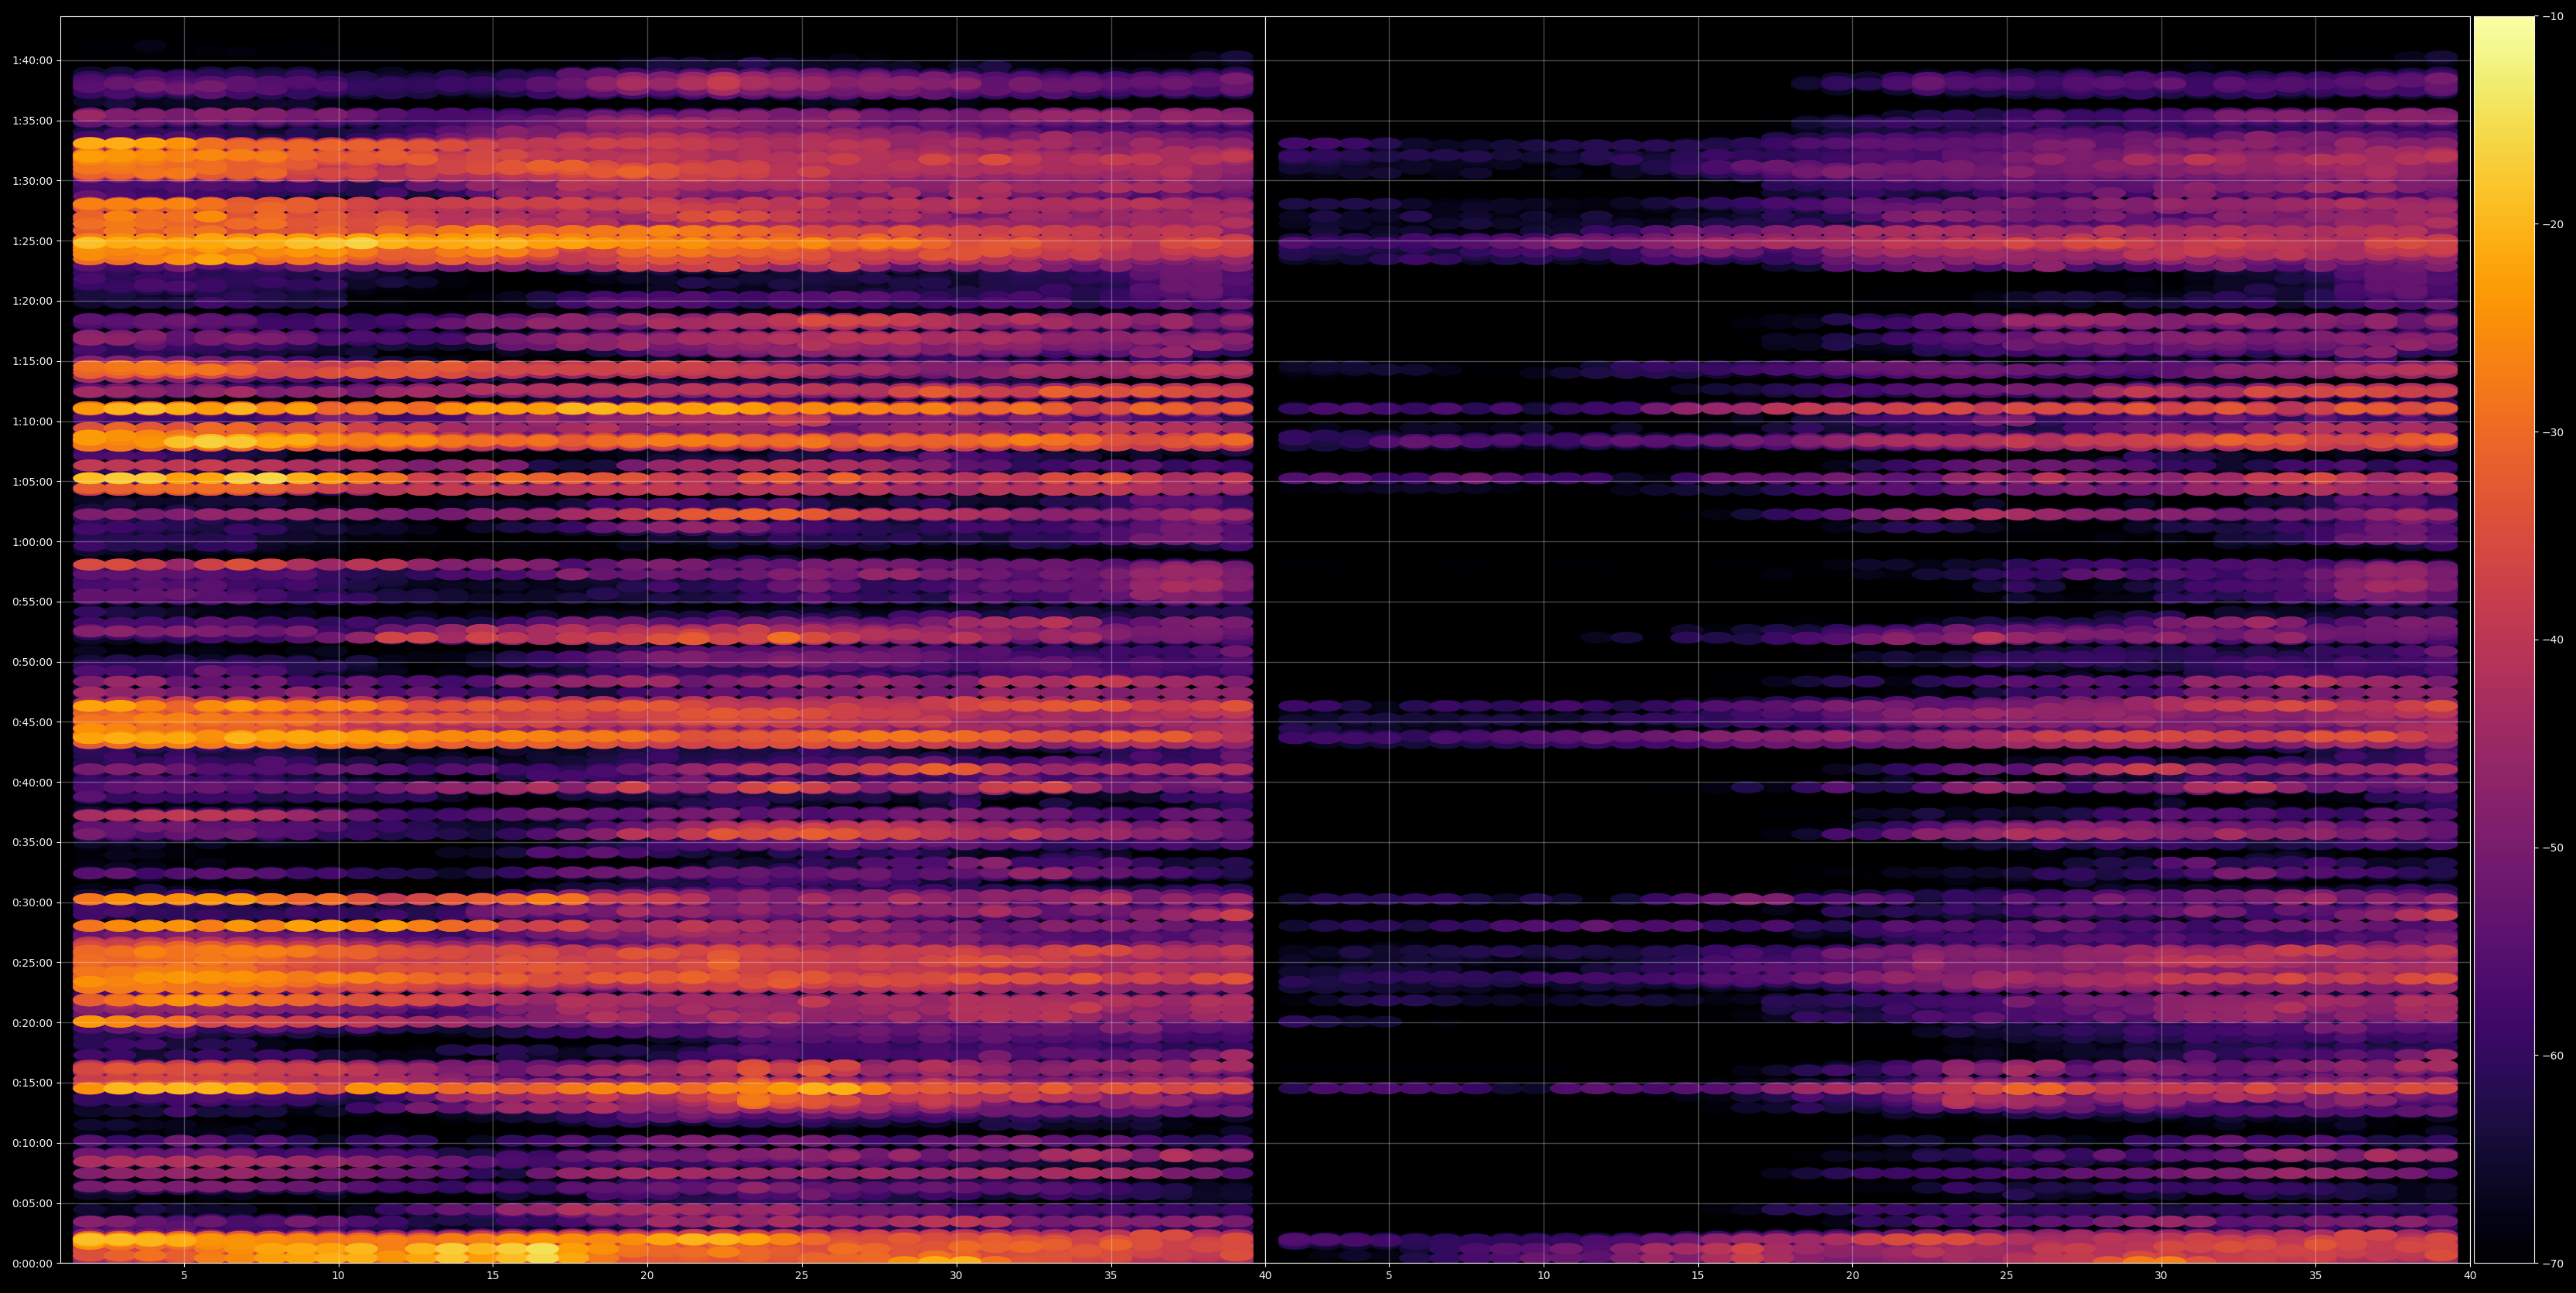Pick the −40 colorbar scale label

click(2553, 640)
